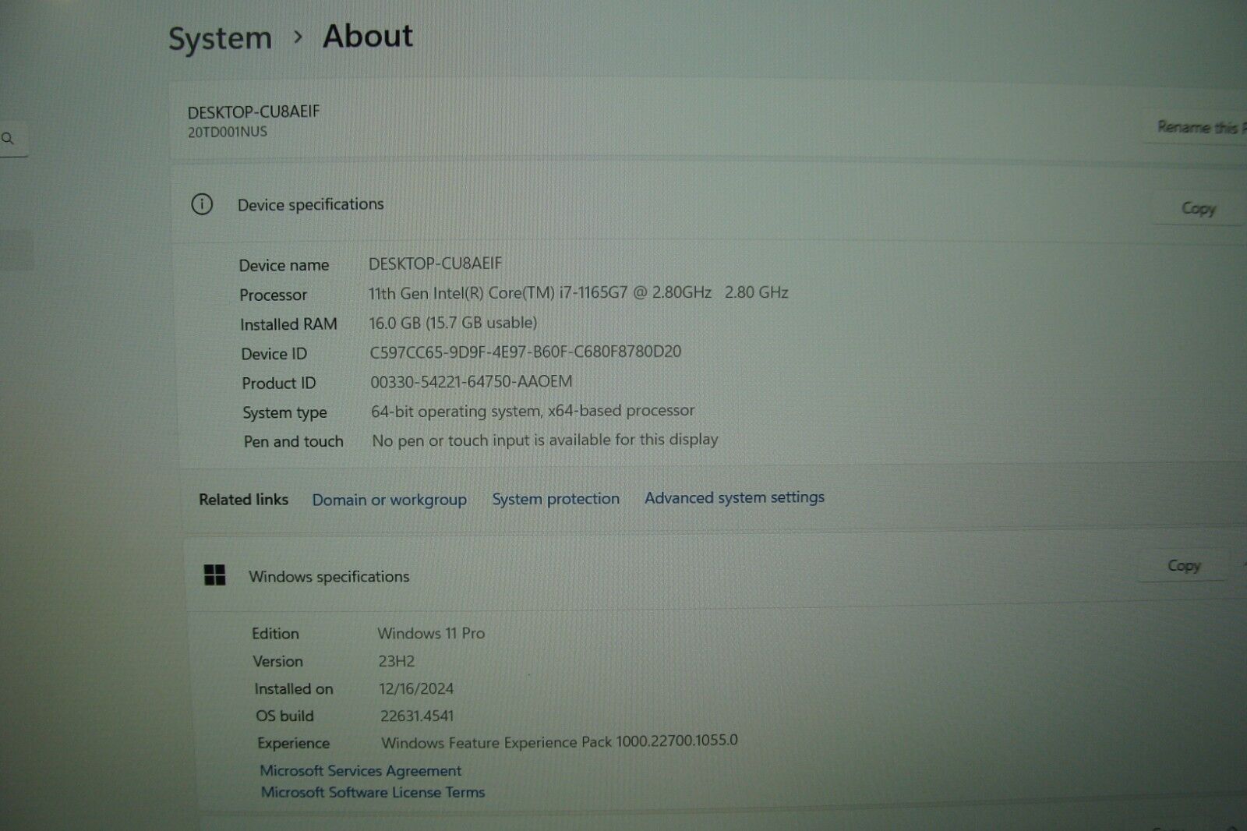Click the Windows logo icon beside Windows specifications
The width and height of the screenshot is (1247, 831).
pos(214,575)
